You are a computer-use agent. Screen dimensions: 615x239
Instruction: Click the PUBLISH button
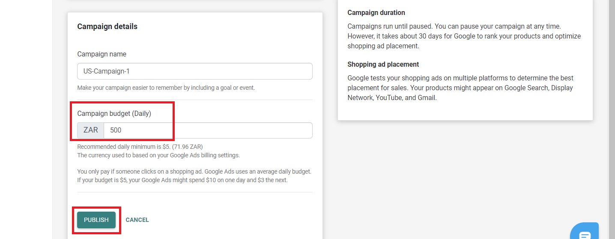96,220
